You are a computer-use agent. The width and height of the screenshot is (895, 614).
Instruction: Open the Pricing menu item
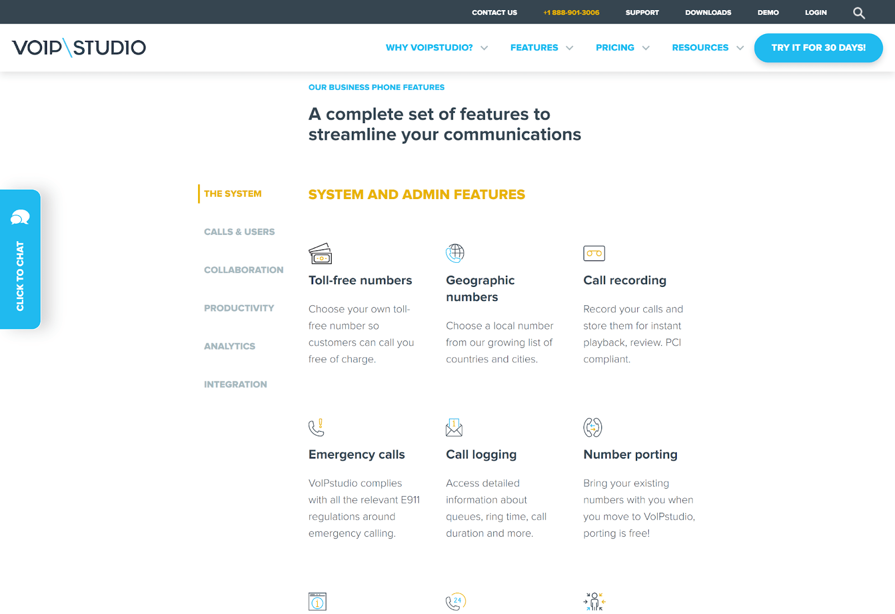click(615, 48)
